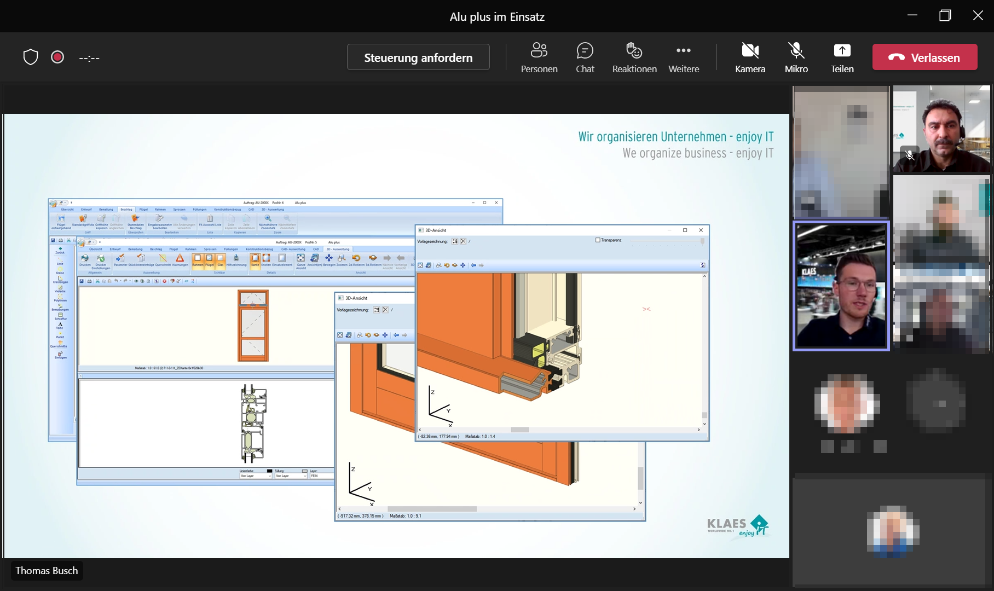
Task: Click Stammdaten Beschlag in back window ribbon
Action: tap(136, 222)
